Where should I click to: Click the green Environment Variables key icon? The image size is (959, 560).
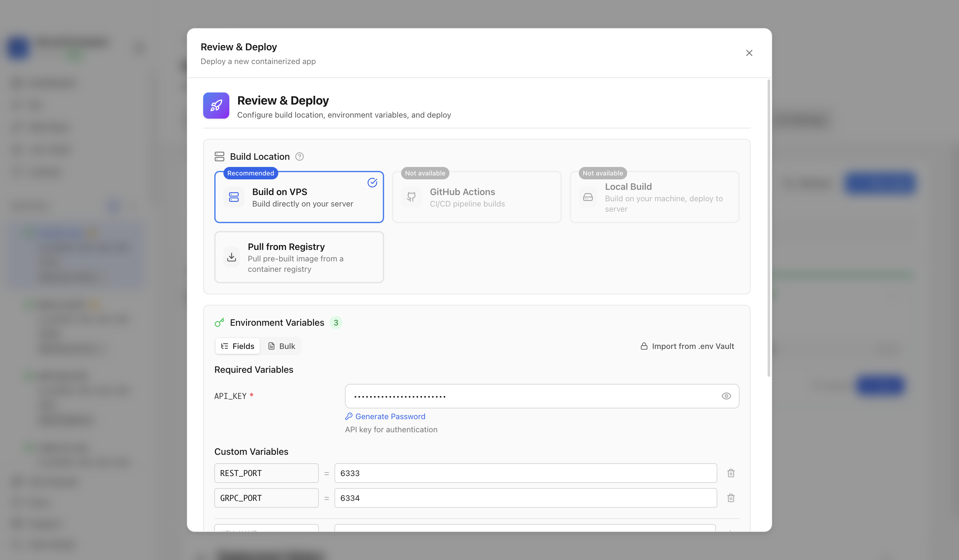[x=219, y=322]
